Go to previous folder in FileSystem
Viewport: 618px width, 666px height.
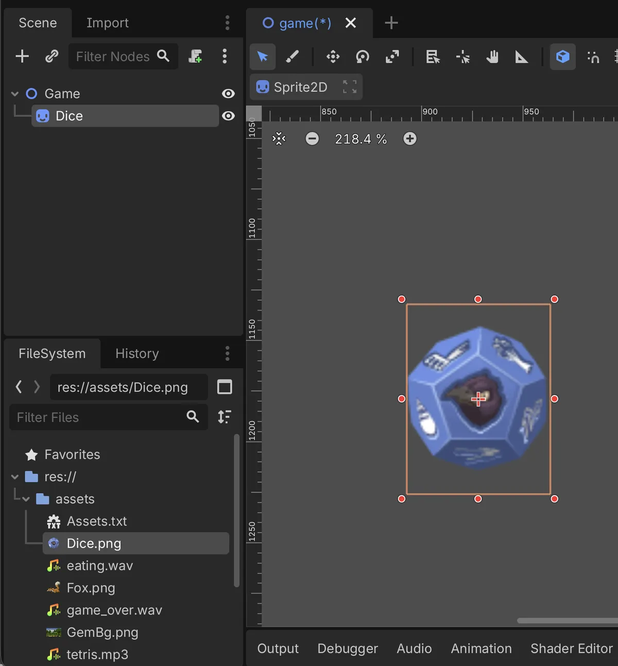pyautogui.click(x=19, y=387)
